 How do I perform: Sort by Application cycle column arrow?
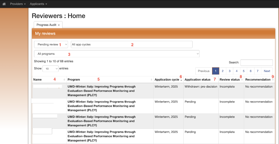tap(181, 80)
